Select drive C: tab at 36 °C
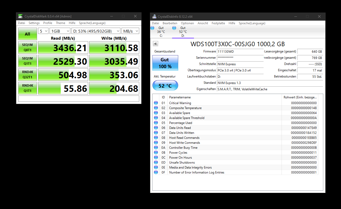Image resolution: width=341 pixels, height=209 pixels. click(x=161, y=32)
